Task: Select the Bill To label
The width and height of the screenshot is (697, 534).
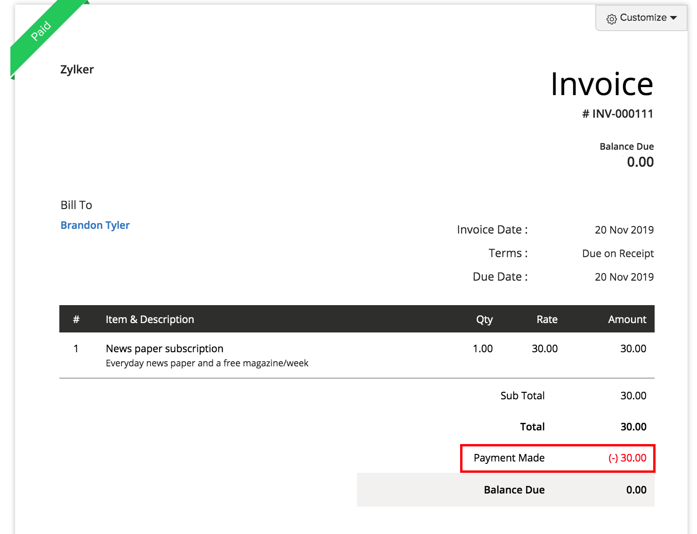Action: [76, 205]
